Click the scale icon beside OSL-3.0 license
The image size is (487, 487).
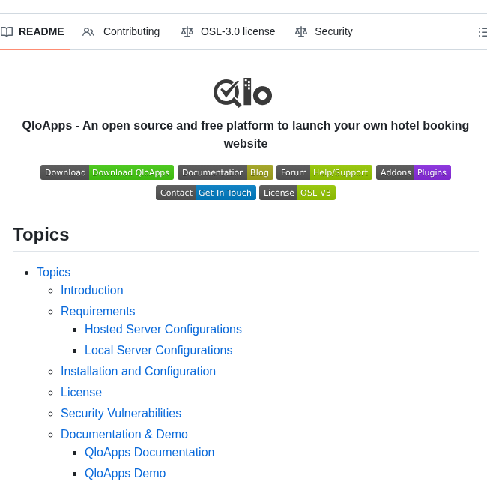coord(187,31)
